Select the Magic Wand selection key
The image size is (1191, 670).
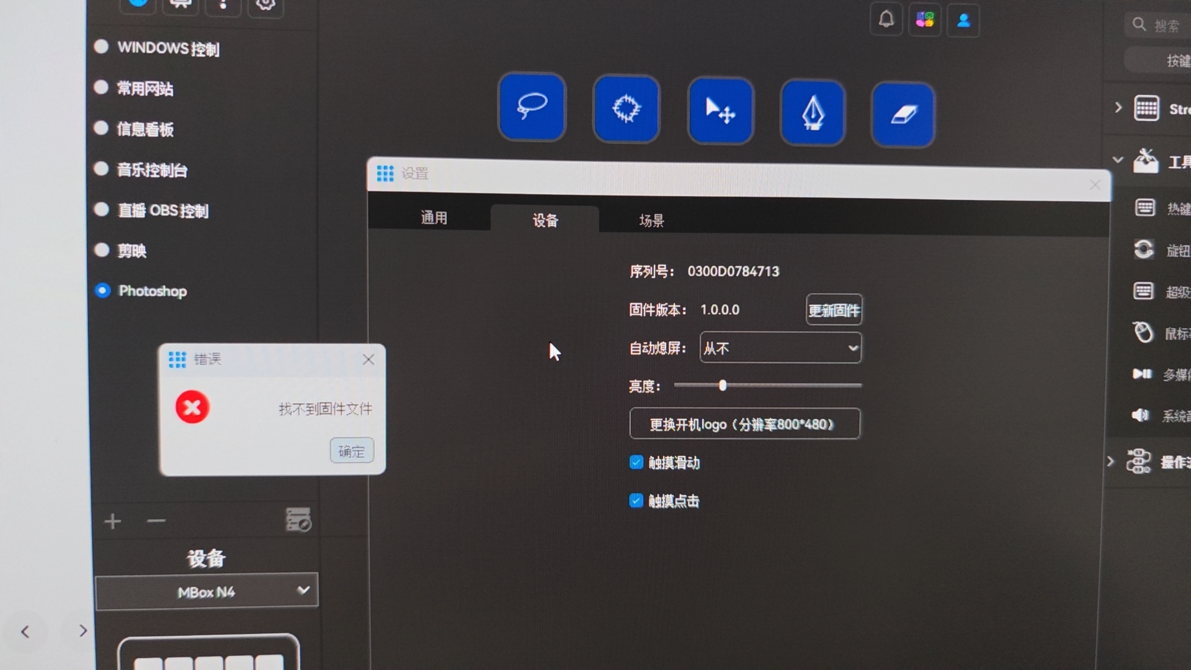pos(626,109)
